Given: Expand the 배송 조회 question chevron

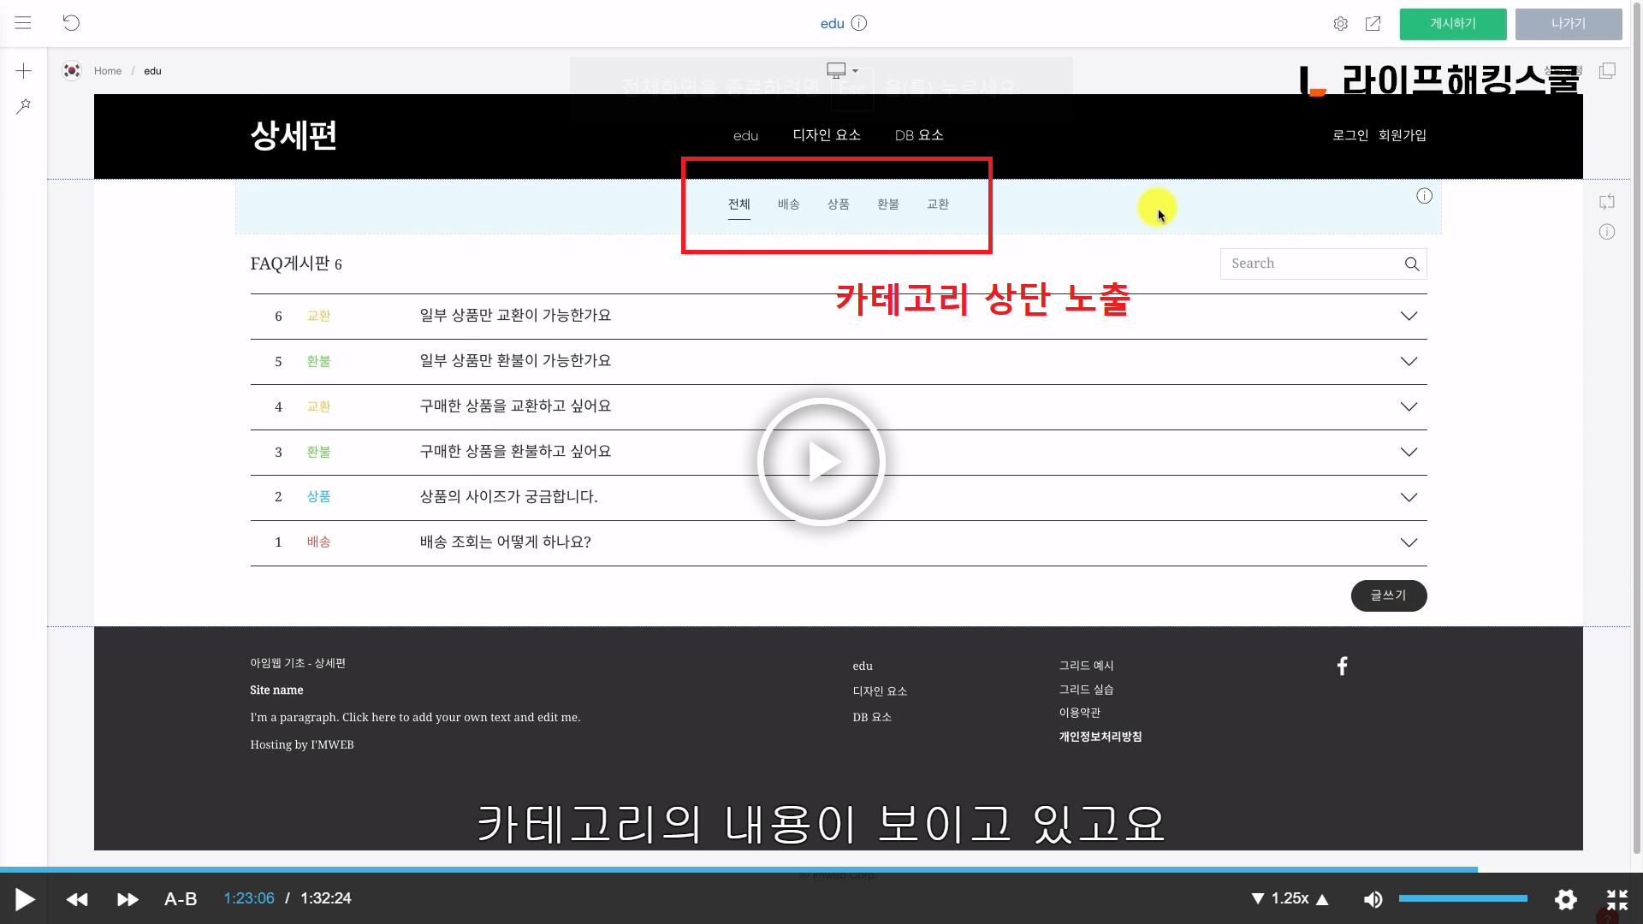Looking at the screenshot, I should coord(1409,543).
